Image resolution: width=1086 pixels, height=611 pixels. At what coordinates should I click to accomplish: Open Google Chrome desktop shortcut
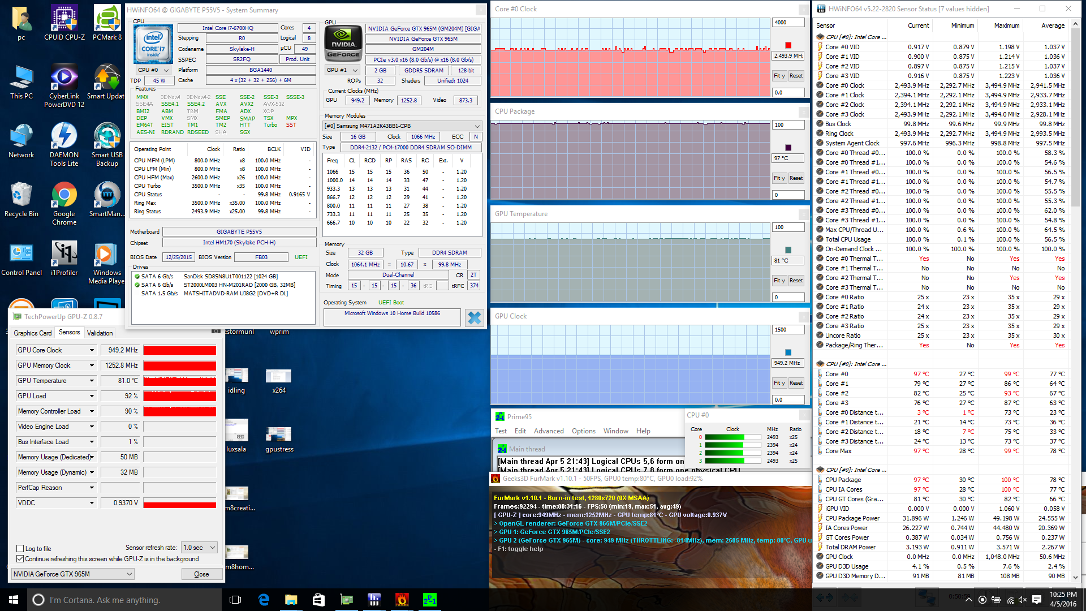[x=64, y=203]
